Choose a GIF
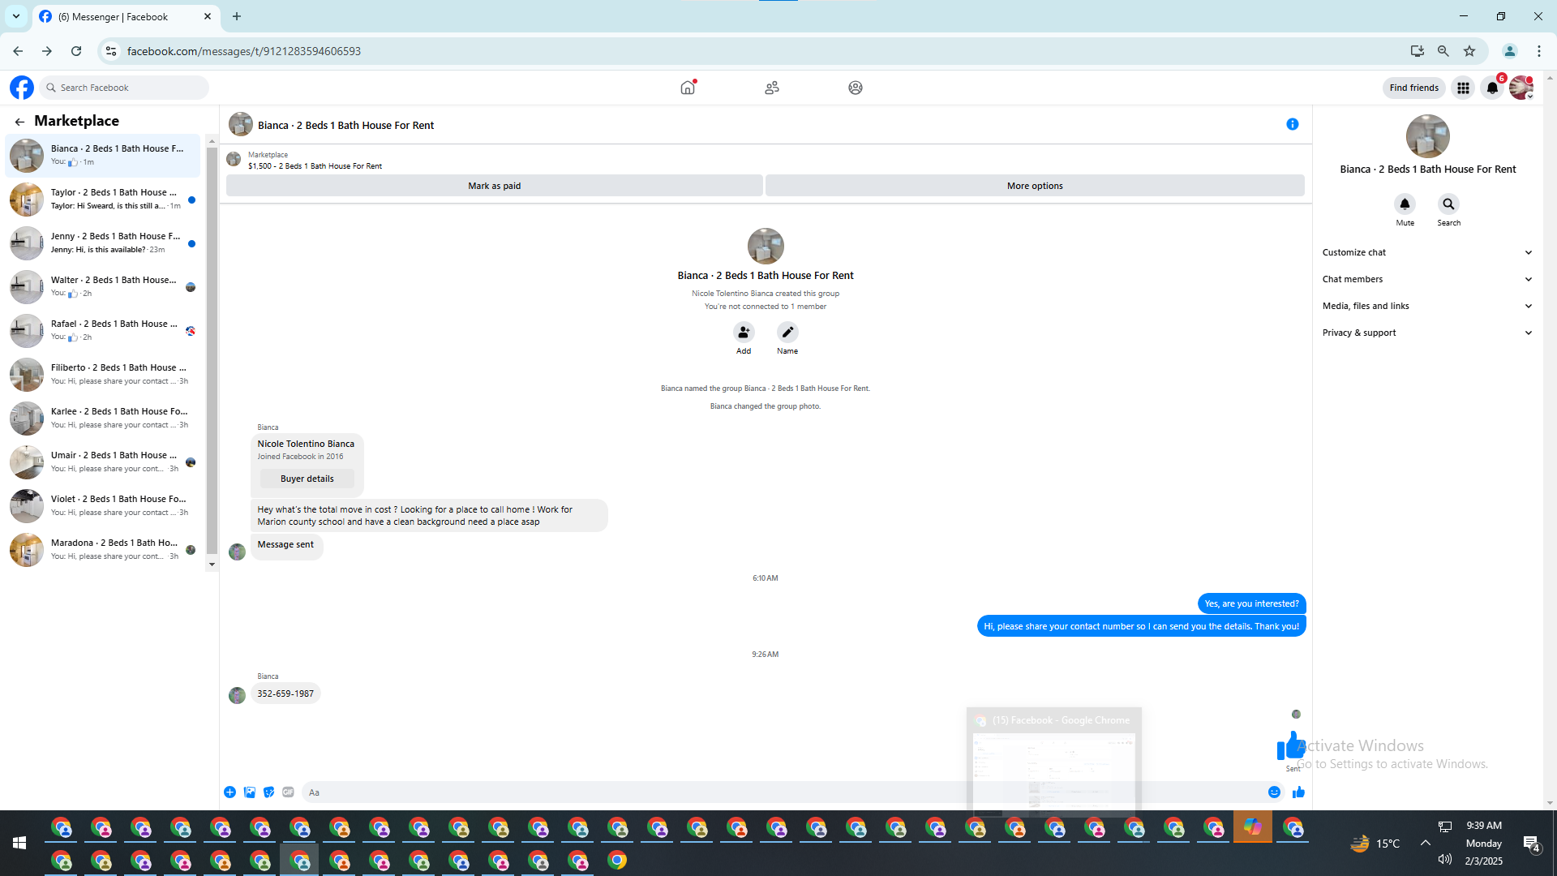Image resolution: width=1557 pixels, height=876 pixels. [288, 792]
